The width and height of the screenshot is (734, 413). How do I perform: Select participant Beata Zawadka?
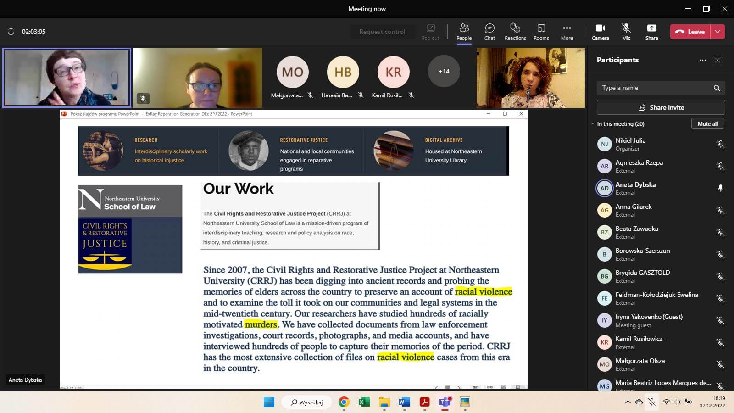[x=661, y=232]
